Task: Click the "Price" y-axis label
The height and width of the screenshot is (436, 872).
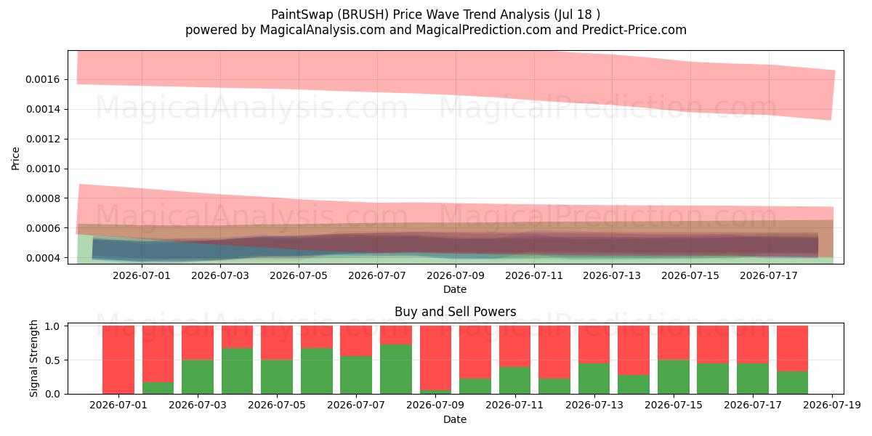Action: coord(16,158)
